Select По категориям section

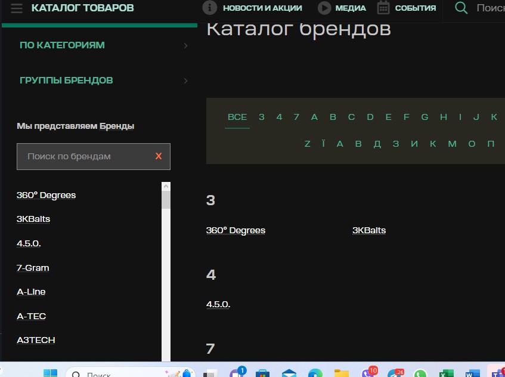point(62,45)
